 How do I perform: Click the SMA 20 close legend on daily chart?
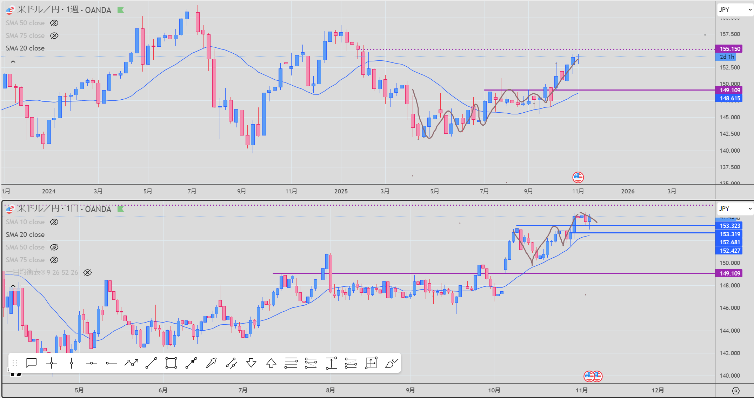(x=25, y=235)
